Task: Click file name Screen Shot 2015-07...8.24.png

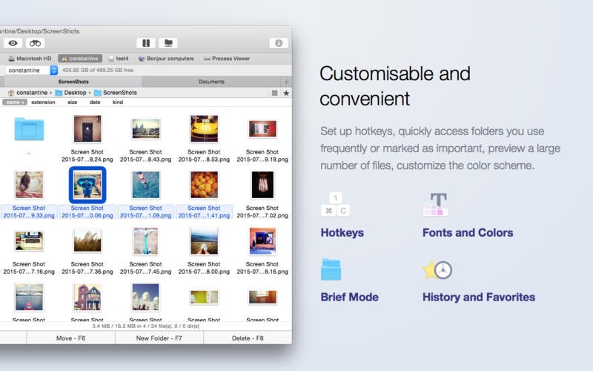Action: [87, 156]
